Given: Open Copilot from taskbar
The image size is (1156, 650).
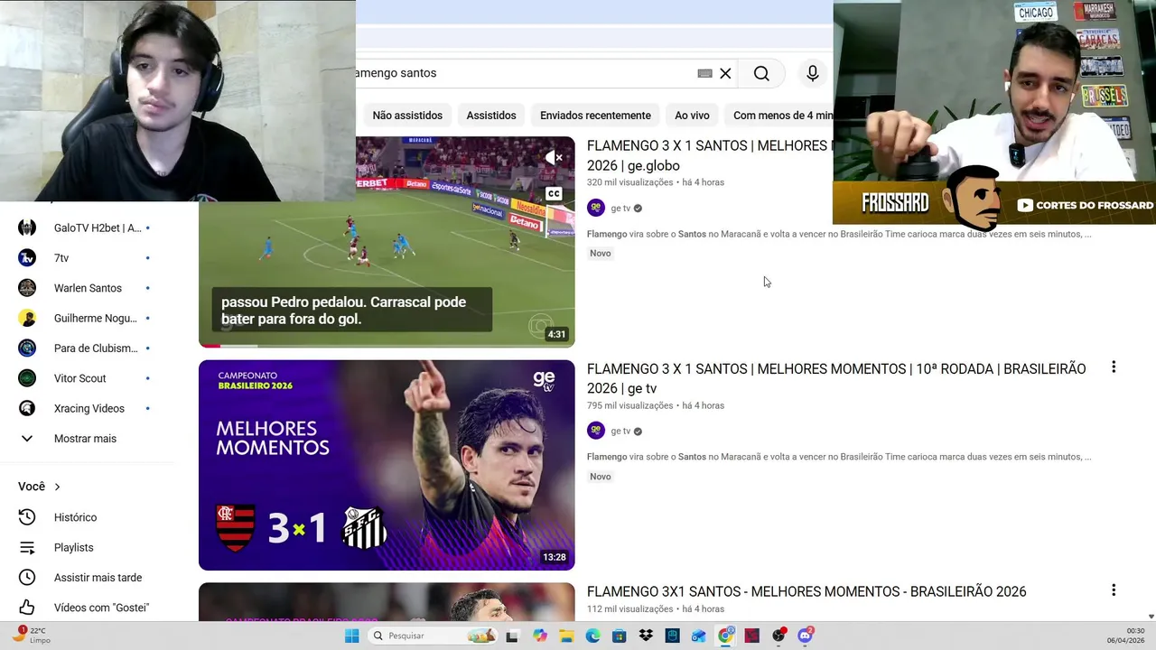Looking at the screenshot, I should point(540,636).
